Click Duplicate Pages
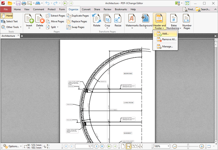 coord(78,16)
